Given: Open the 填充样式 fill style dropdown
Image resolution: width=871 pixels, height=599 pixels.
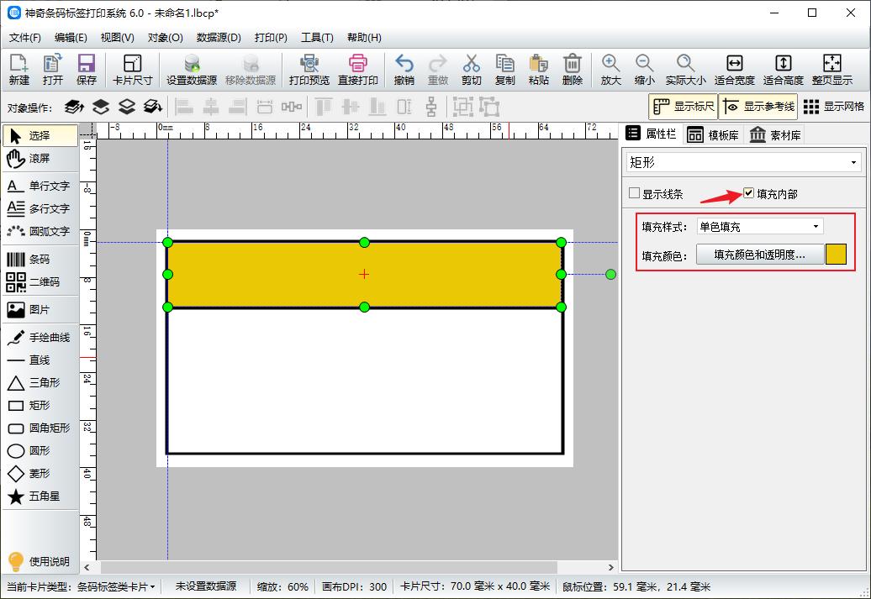Looking at the screenshot, I should click(x=760, y=225).
